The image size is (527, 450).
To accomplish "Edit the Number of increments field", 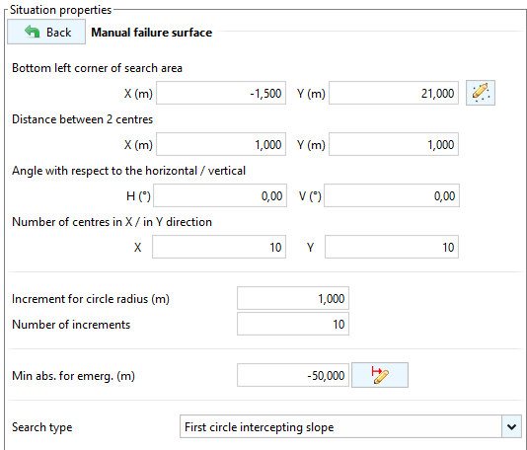I will (x=293, y=324).
